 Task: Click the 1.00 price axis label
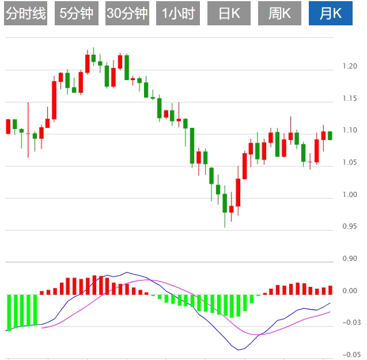(350, 195)
